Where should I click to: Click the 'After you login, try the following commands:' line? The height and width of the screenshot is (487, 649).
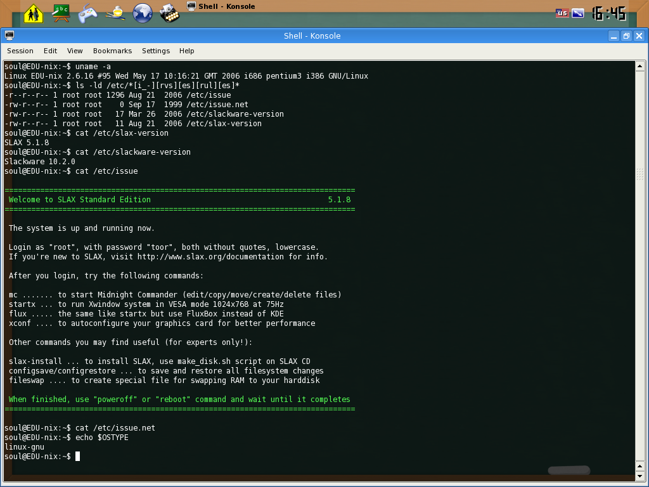click(106, 276)
